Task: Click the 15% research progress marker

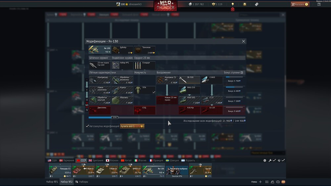Action: coord(115,117)
